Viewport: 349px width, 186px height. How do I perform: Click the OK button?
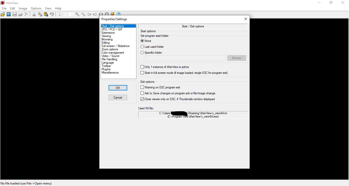click(118, 88)
